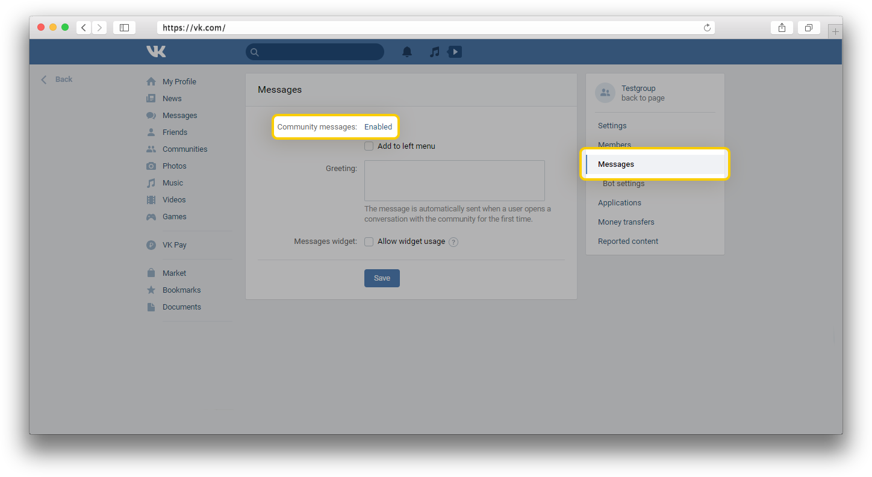Open Community messages Enabled dropdown
The height and width of the screenshot is (477, 872).
tap(378, 126)
